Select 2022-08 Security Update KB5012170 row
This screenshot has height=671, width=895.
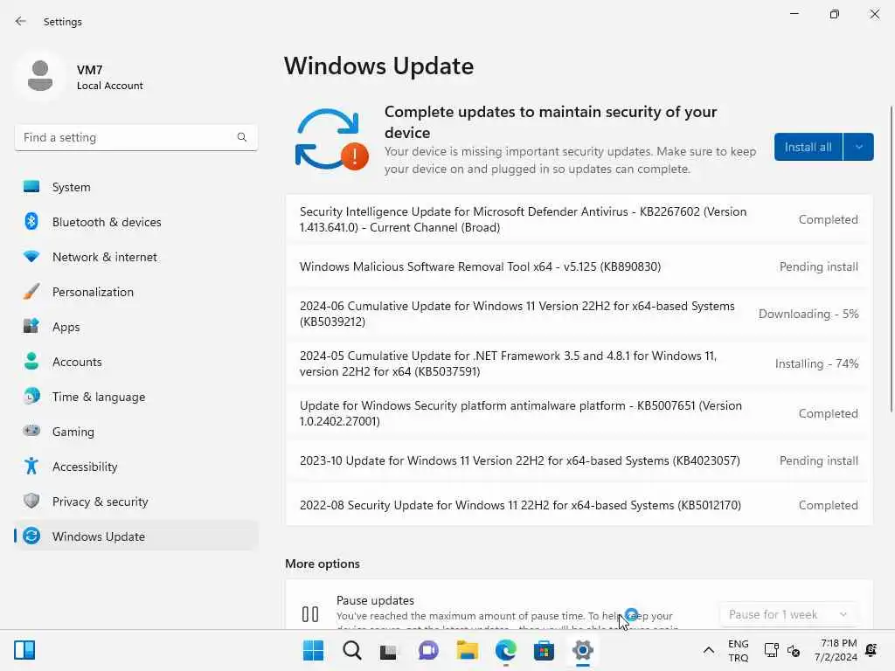(579, 505)
